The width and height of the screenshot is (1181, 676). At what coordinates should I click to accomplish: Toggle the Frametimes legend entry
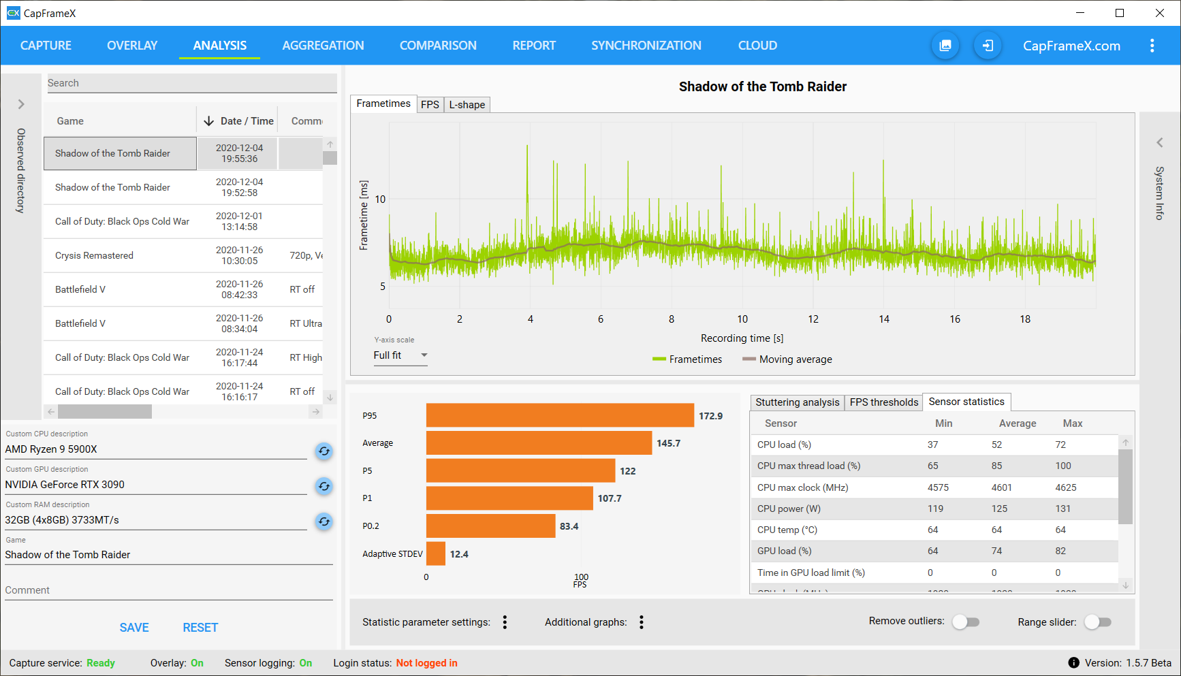tap(687, 359)
